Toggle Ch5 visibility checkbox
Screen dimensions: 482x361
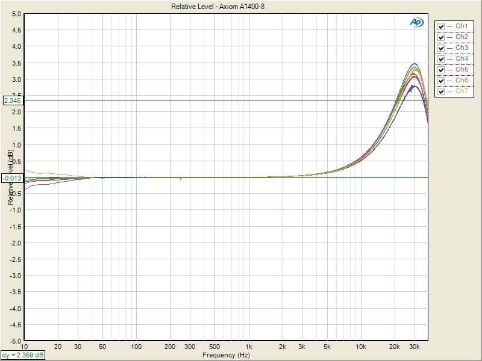click(442, 70)
